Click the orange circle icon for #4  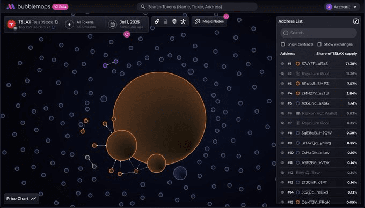[x=297, y=93]
